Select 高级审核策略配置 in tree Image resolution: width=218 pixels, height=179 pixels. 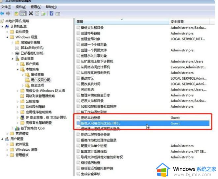pyautogui.click(x=39, y=123)
